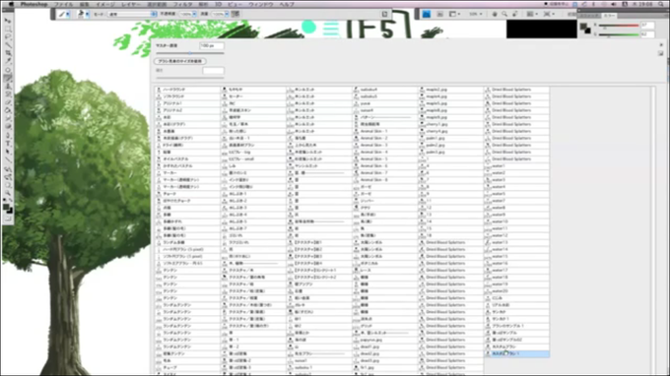Image resolution: width=670 pixels, height=376 pixels.
Task: Select the highlighted last brush preset
Action: 516,353
